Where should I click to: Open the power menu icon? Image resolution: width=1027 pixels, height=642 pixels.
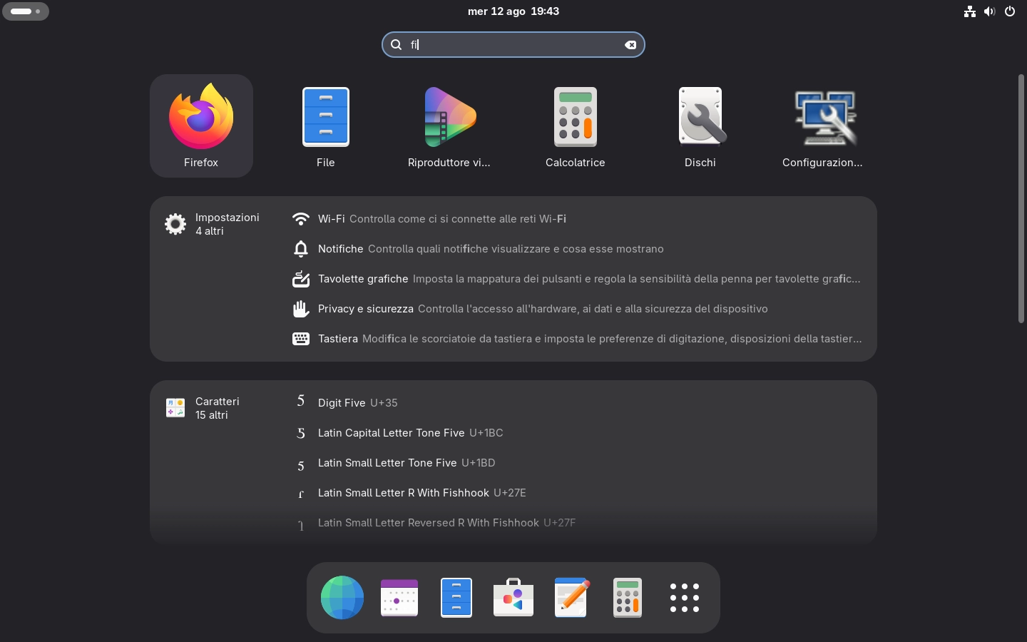[x=1010, y=11]
